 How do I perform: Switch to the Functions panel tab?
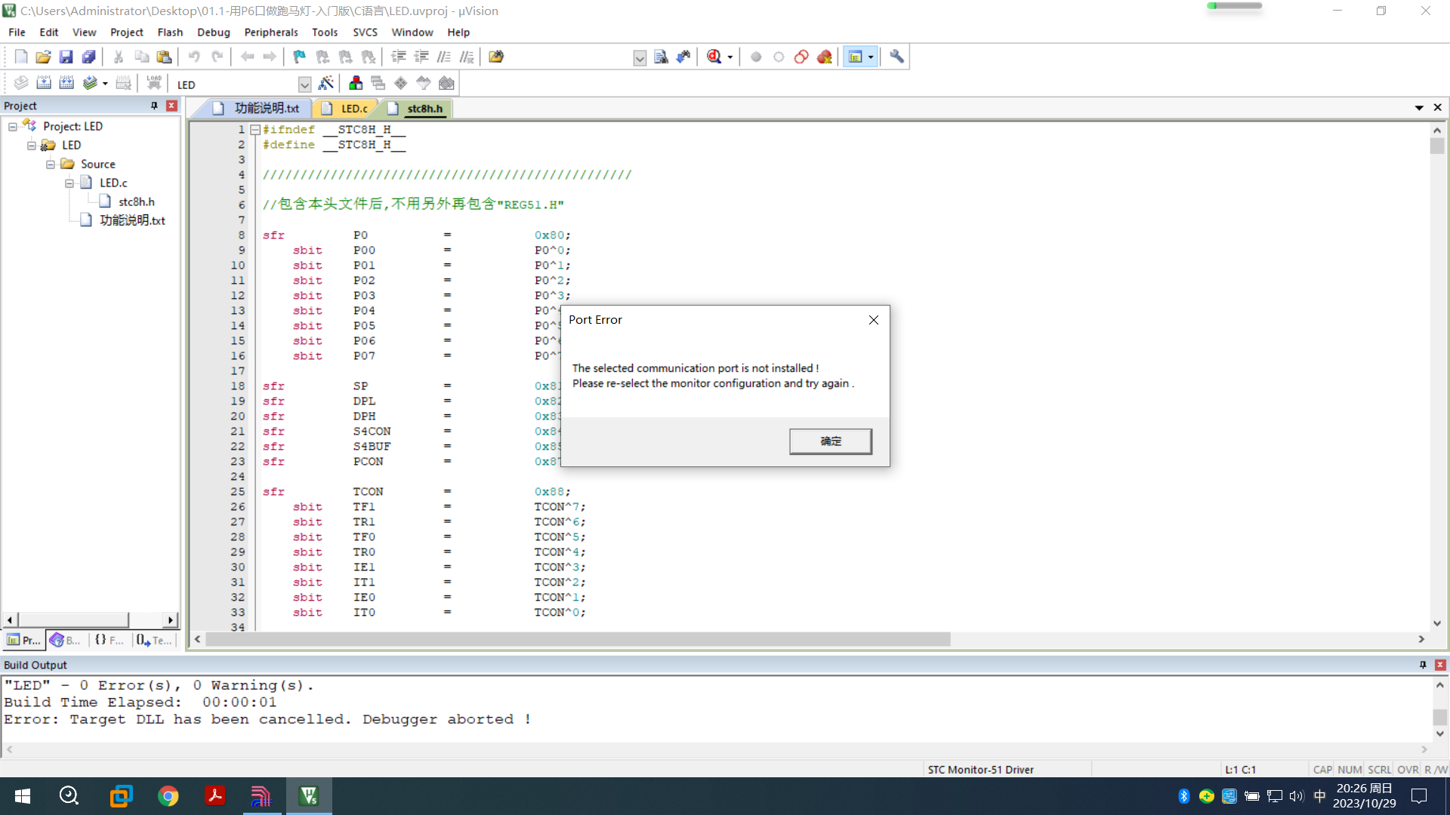[109, 640]
